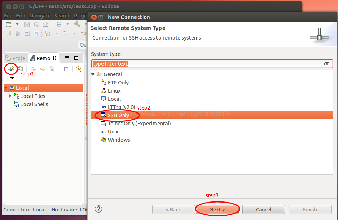The width and height of the screenshot is (338, 220).
Task: Select Unix system type
Action: [x=212, y=132]
